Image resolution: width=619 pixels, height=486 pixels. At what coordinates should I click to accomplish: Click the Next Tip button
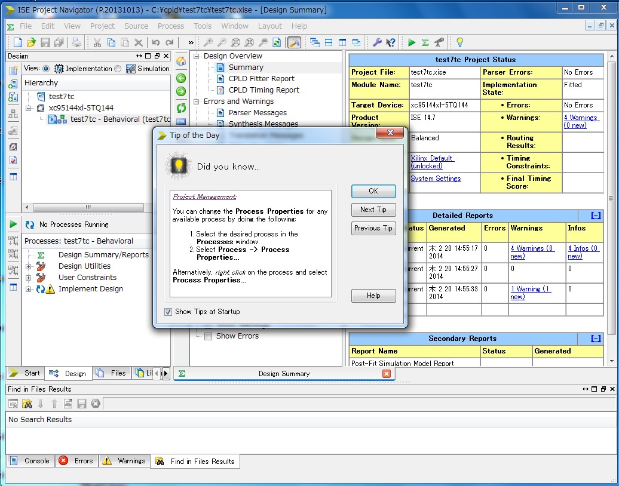pyautogui.click(x=373, y=210)
